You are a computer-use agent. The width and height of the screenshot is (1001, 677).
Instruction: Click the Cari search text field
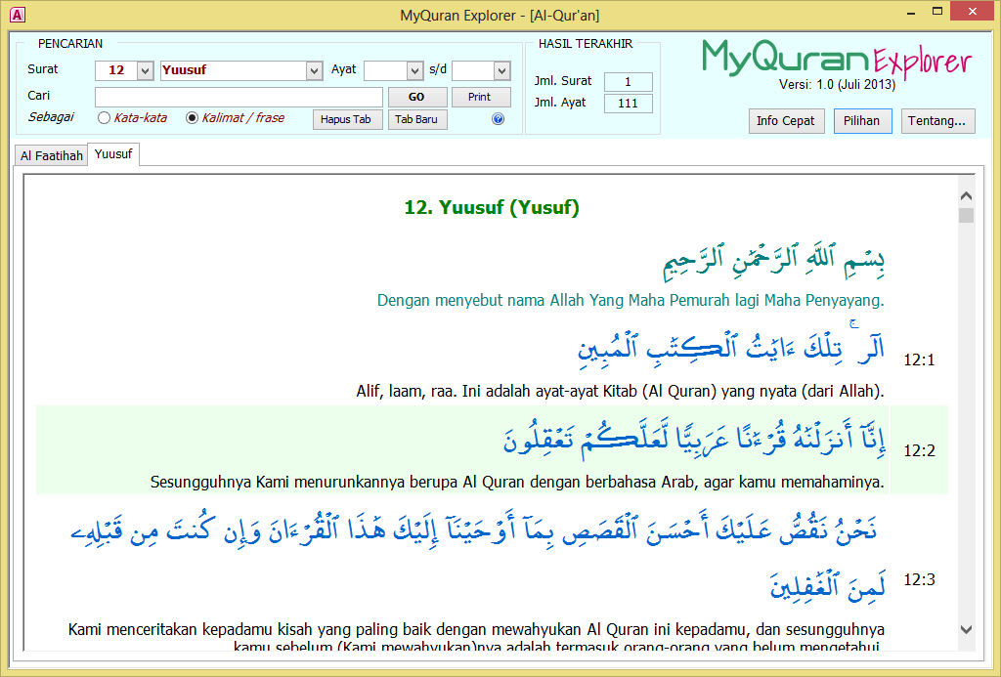point(239,98)
